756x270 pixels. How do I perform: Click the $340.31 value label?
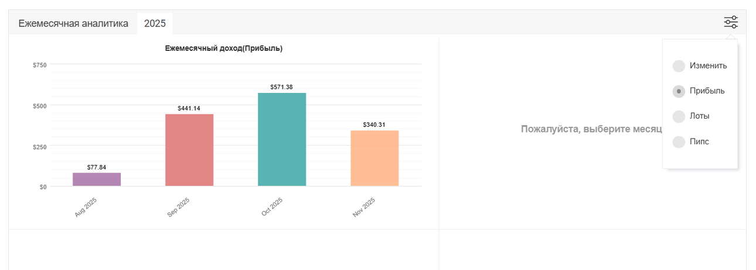click(374, 124)
